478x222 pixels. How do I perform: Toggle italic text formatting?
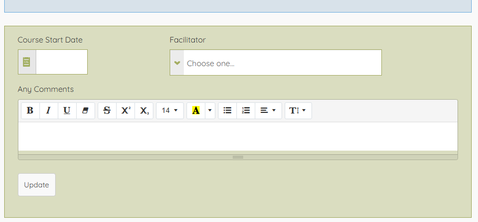tap(48, 111)
